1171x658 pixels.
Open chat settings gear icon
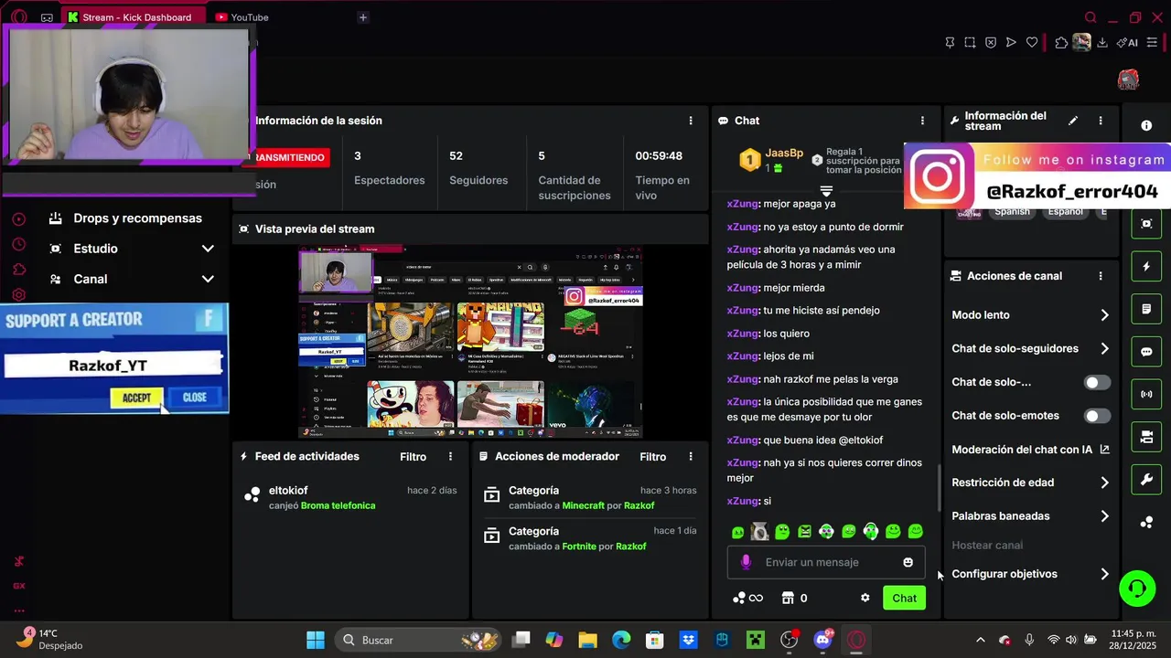tap(865, 598)
